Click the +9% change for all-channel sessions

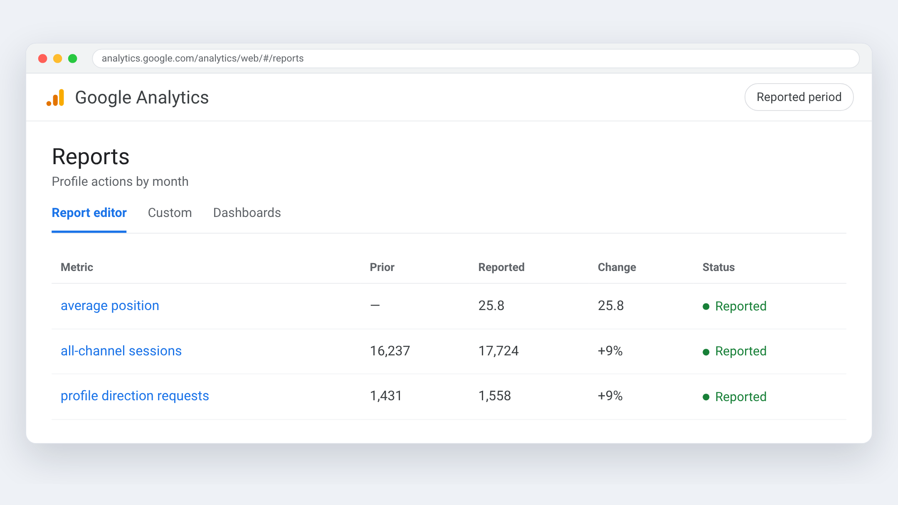pyautogui.click(x=610, y=351)
